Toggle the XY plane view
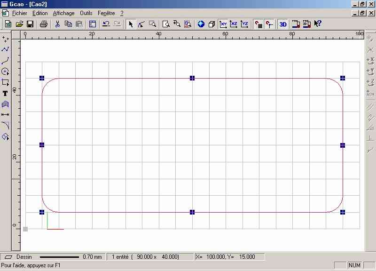 224,24
